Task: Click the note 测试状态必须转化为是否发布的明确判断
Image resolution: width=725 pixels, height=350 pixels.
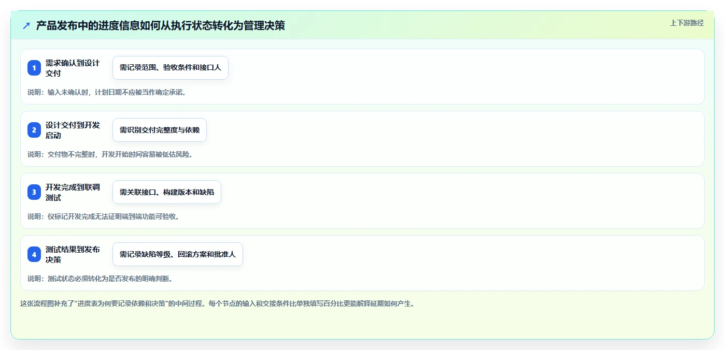Action: pos(100,279)
